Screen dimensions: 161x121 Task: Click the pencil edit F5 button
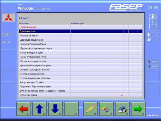(x=90, y=109)
